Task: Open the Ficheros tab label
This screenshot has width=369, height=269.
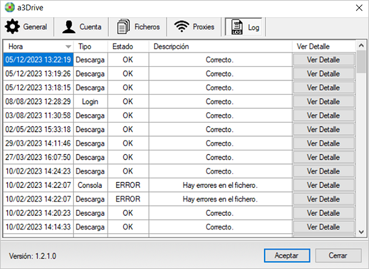Action: click(x=147, y=27)
